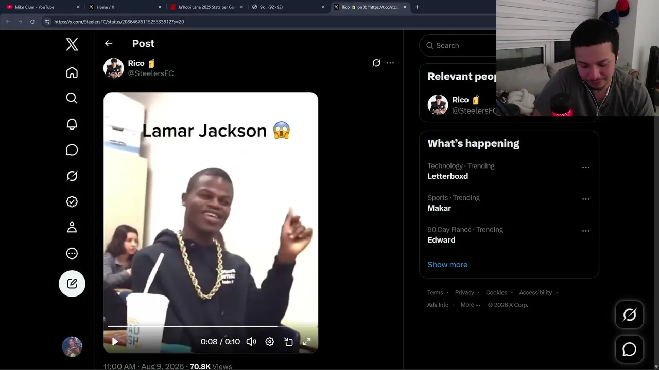This screenshot has width=659, height=370.
Task: Close the 9k= (92×92) tab
Action: [x=323, y=7]
